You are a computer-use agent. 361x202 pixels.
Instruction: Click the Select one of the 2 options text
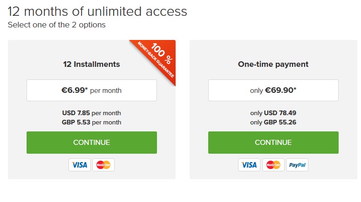[57, 25]
